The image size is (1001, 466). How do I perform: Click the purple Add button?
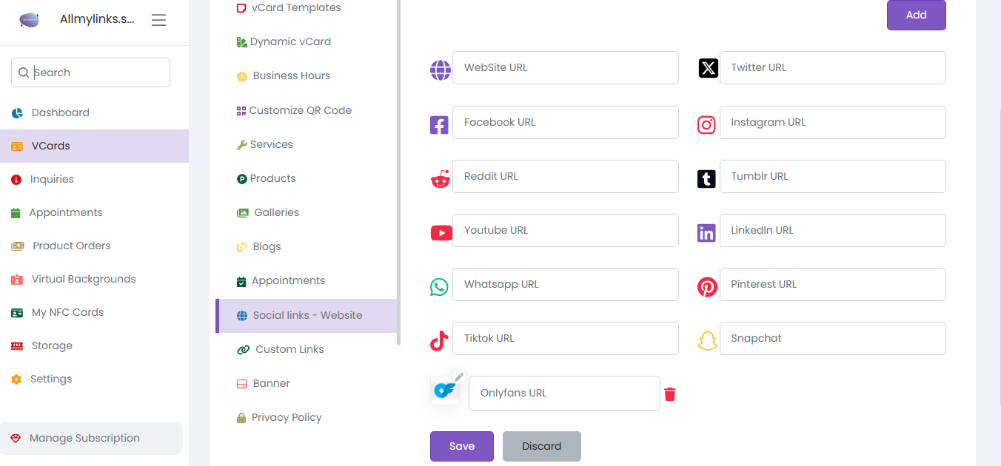click(917, 15)
